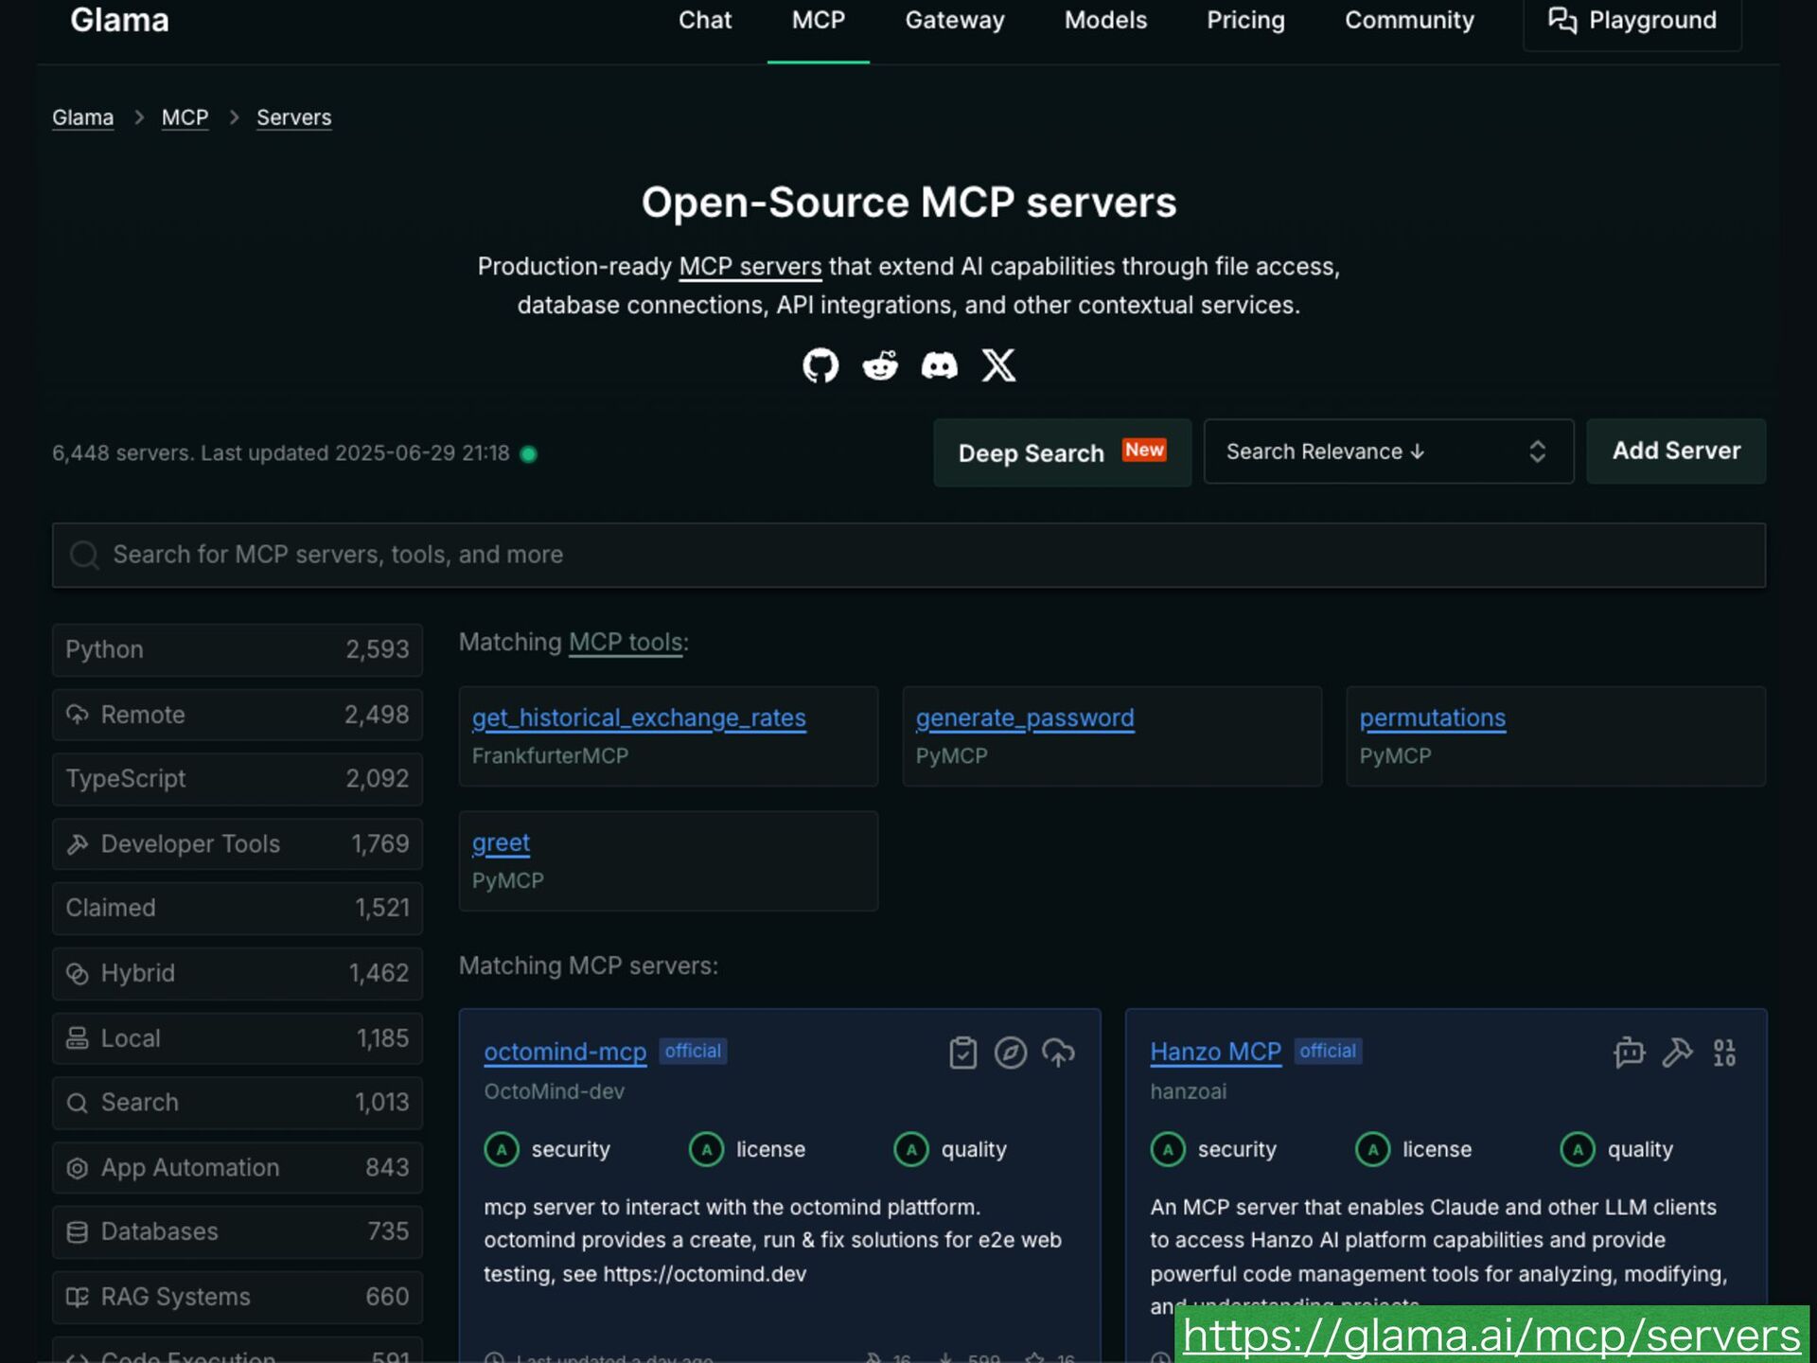Screen dimensions: 1817x1363
Task: Open the Discord icon link
Action: pos(939,365)
